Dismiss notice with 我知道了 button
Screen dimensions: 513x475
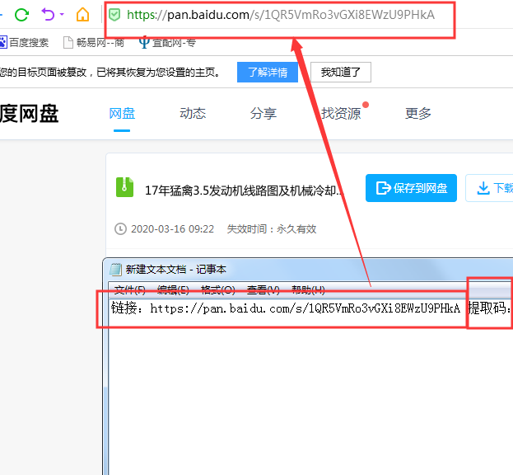pyautogui.click(x=341, y=72)
